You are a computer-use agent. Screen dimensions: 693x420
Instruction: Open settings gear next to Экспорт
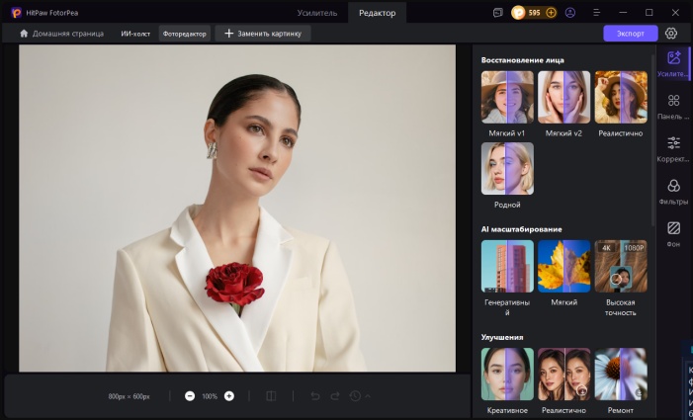(x=671, y=33)
